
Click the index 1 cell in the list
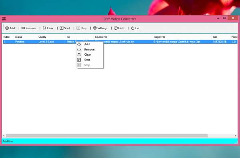tap(4, 42)
